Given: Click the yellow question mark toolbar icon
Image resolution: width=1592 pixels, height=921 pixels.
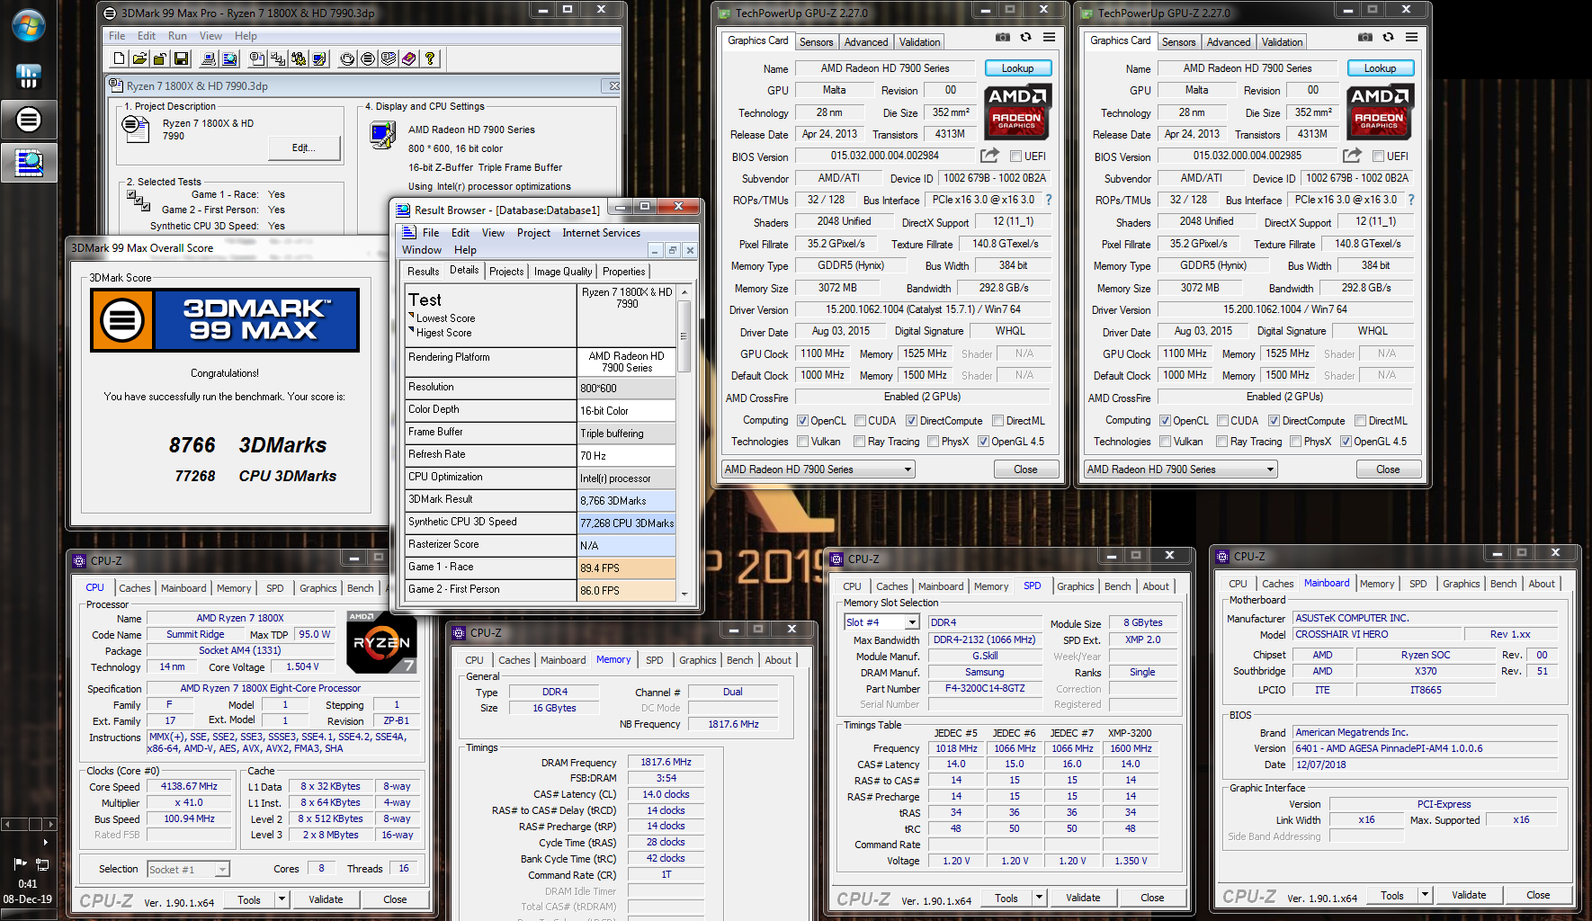Looking at the screenshot, I should tap(430, 58).
